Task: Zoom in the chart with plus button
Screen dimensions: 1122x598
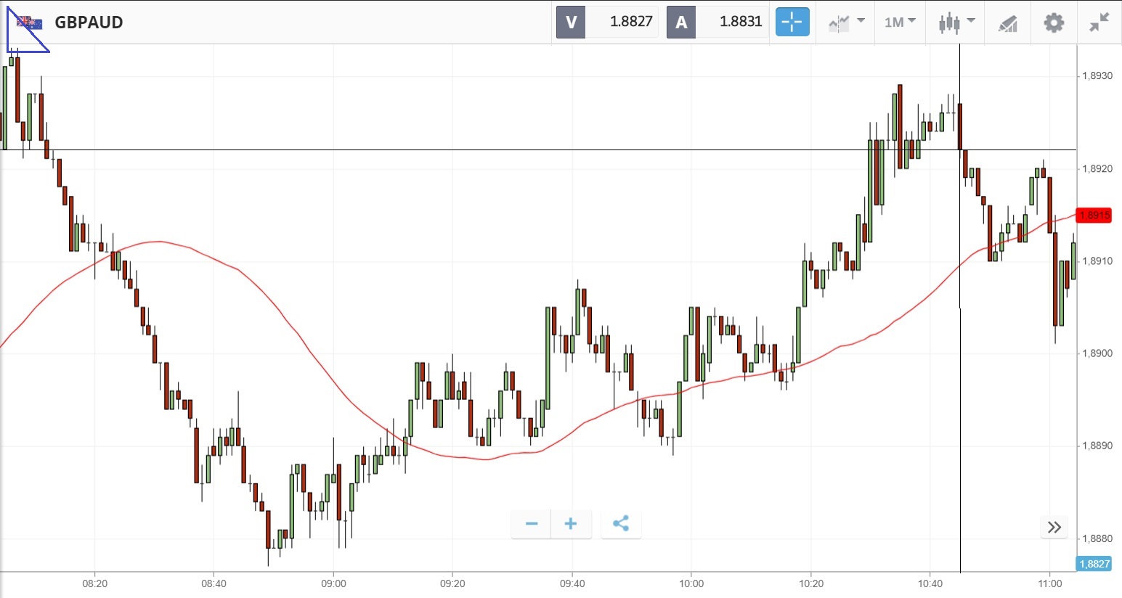Action: [571, 524]
